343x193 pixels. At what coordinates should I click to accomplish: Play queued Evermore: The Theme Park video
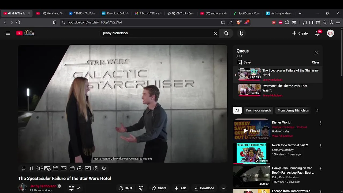click(278, 90)
